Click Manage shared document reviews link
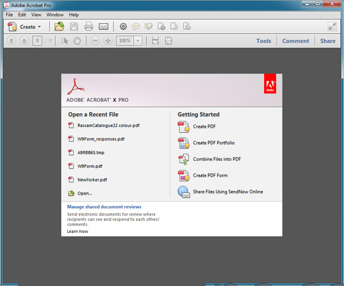The image size is (344, 286). click(104, 206)
